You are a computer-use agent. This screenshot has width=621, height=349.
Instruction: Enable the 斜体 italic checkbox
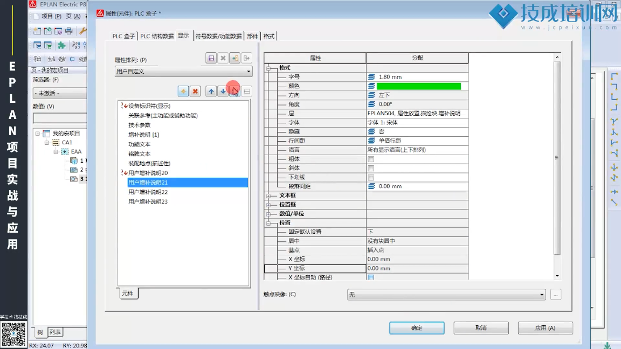(371, 169)
